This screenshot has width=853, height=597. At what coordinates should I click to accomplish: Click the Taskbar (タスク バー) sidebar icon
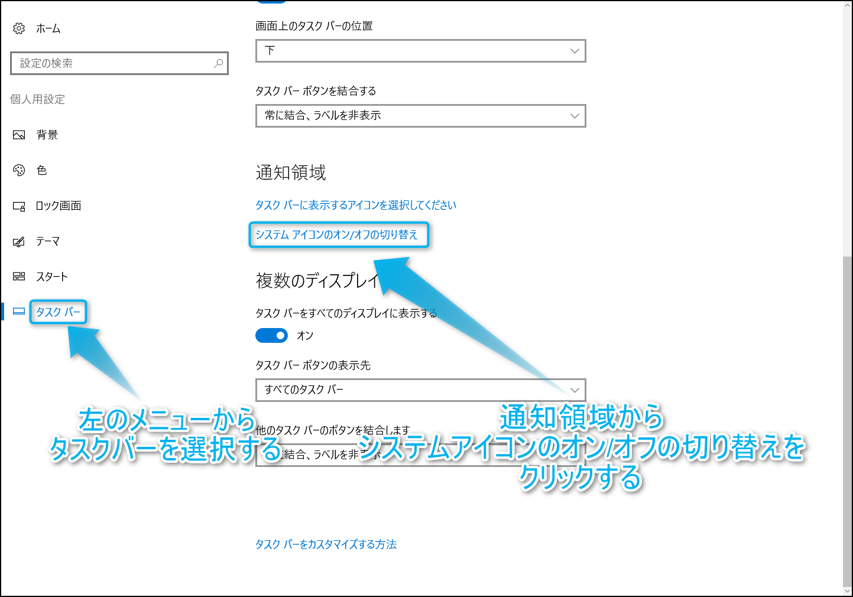click(19, 312)
